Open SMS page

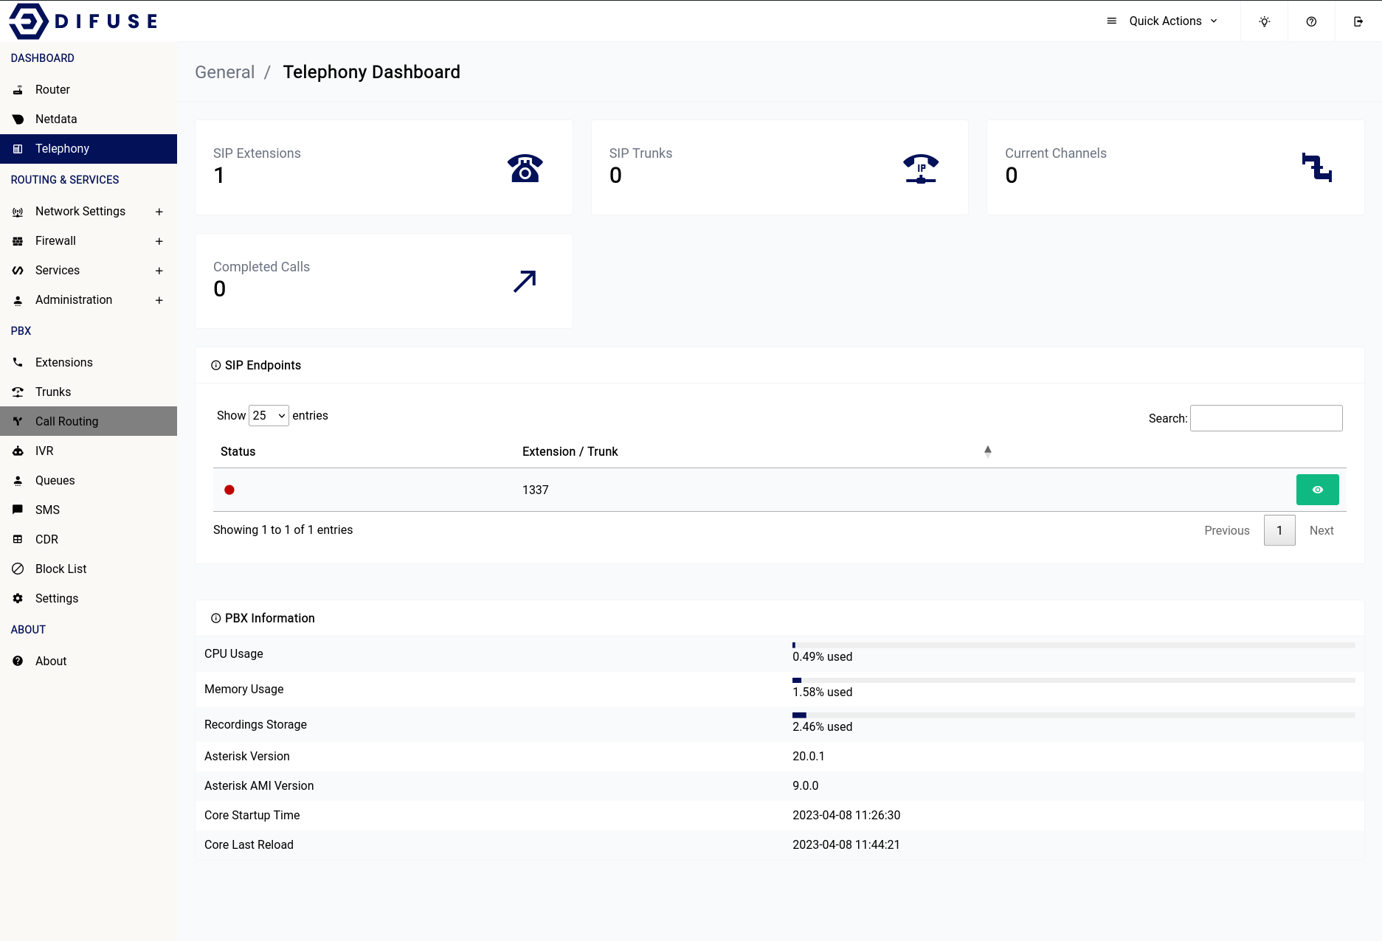(89, 510)
